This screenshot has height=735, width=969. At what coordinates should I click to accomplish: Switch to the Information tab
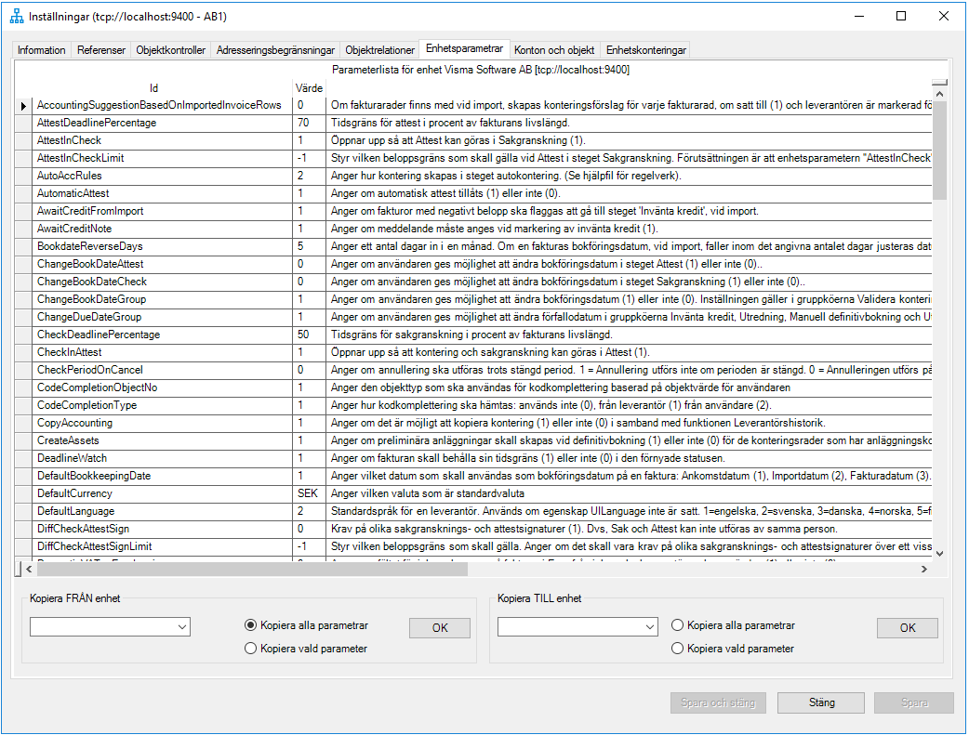(x=41, y=50)
